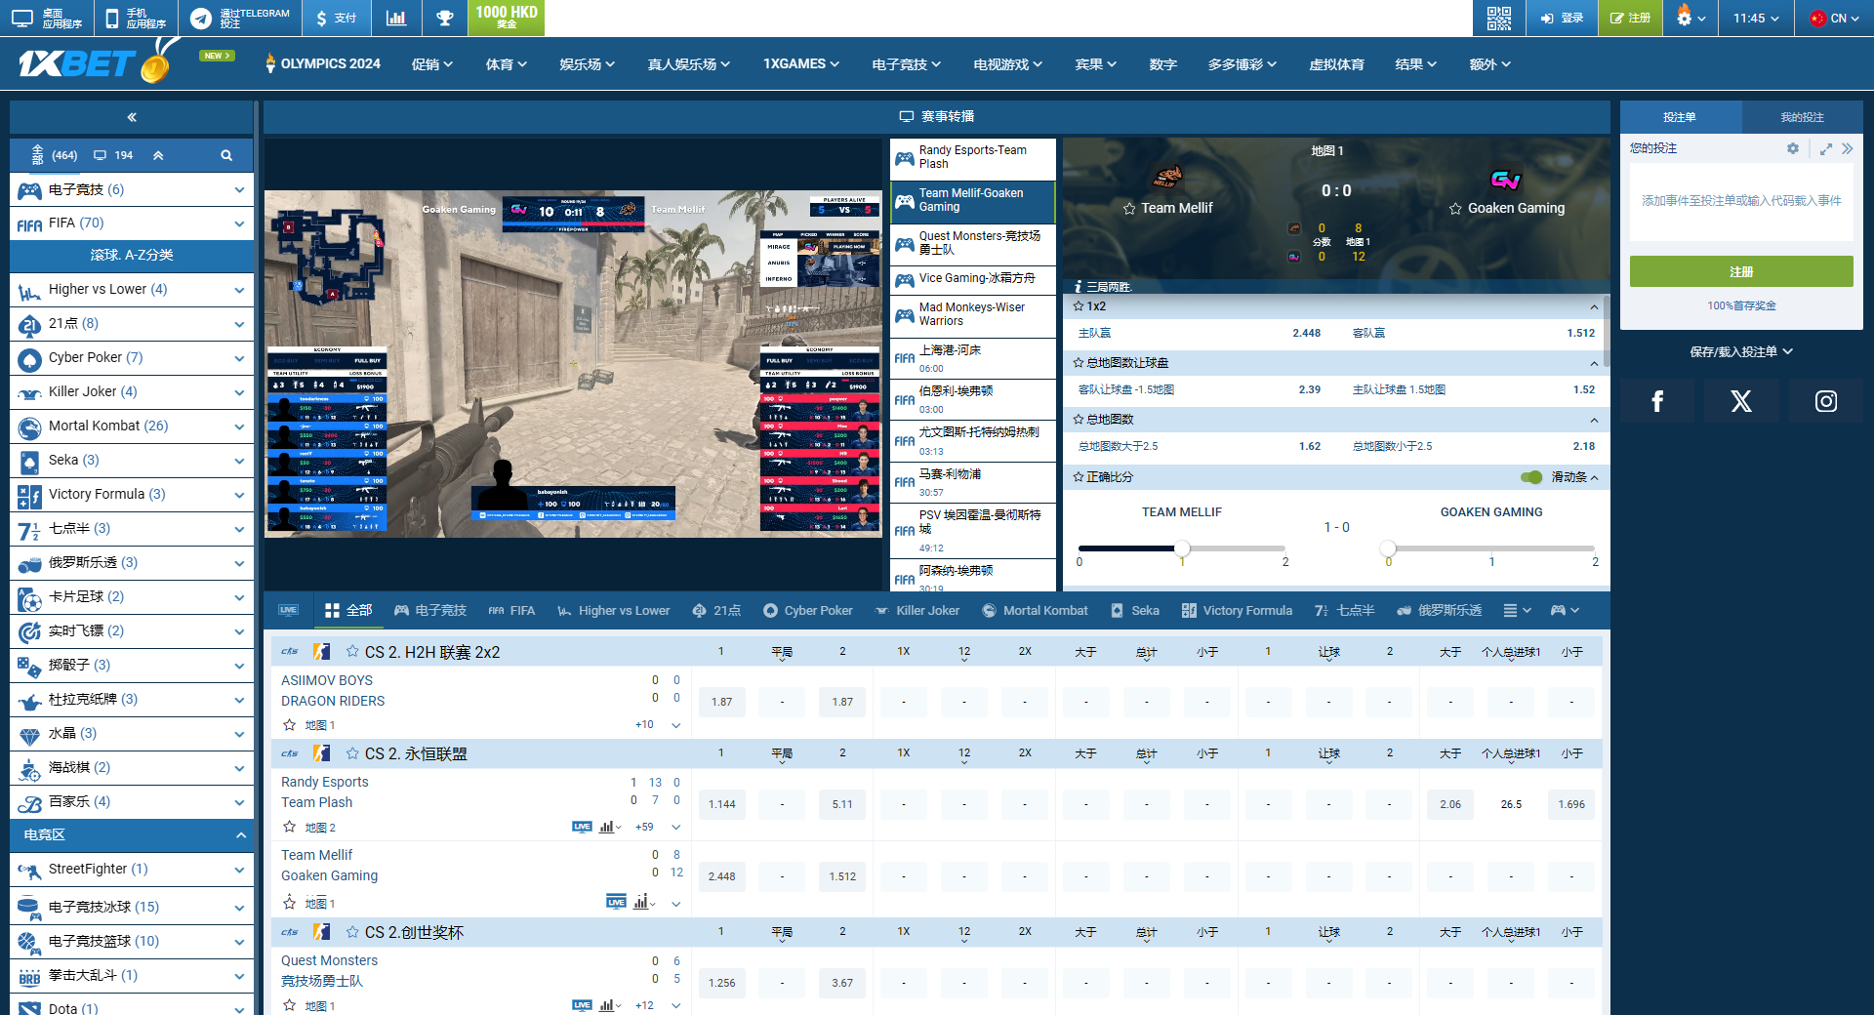This screenshot has height=1015, width=1874.
Task: Open live stream icon for Randy Esports match
Action: pyautogui.click(x=582, y=827)
